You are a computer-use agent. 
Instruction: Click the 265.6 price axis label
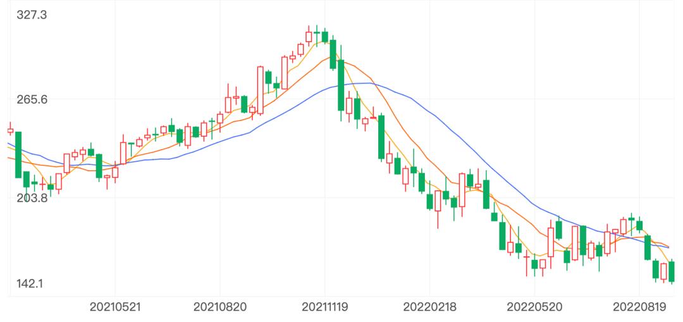[32, 99]
